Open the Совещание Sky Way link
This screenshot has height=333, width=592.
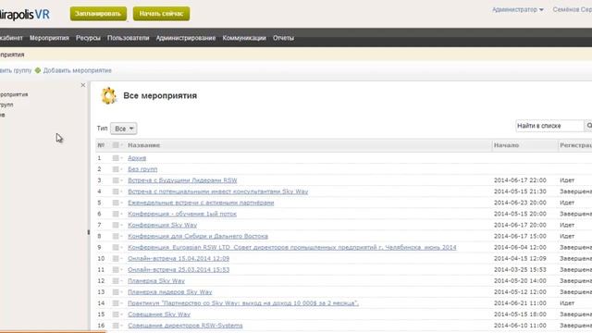point(159,314)
